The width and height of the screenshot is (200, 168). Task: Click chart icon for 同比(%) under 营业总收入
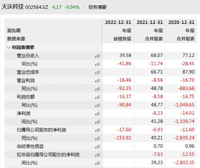point(97,64)
